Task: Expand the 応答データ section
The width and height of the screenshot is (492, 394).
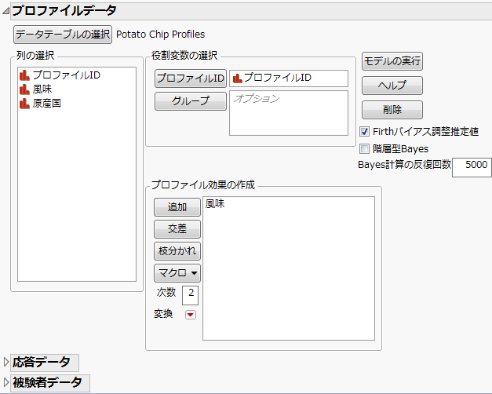Action: [6, 362]
